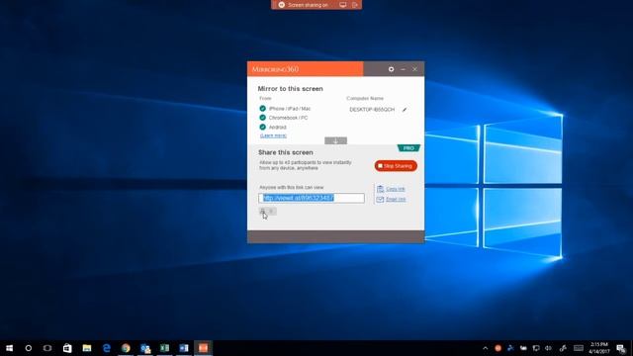Image resolution: width=633 pixels, height=356 pixels.
Task: Click the monitor icon in sharing bar
Action: pyautogui.click(x=343, y=5)
